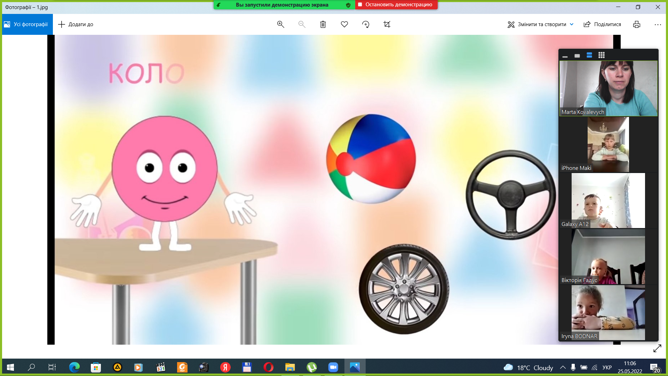The image size is (668, 376).
Task: Open the more options ellipsis menu
Action: pyautogui.click(x=658, y=24)
